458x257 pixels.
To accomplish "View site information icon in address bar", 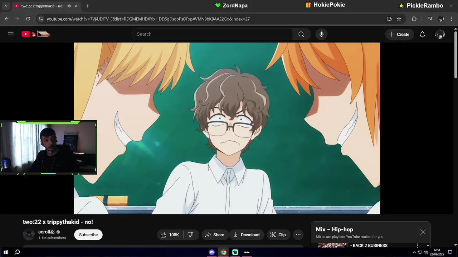I will [41, 19].
